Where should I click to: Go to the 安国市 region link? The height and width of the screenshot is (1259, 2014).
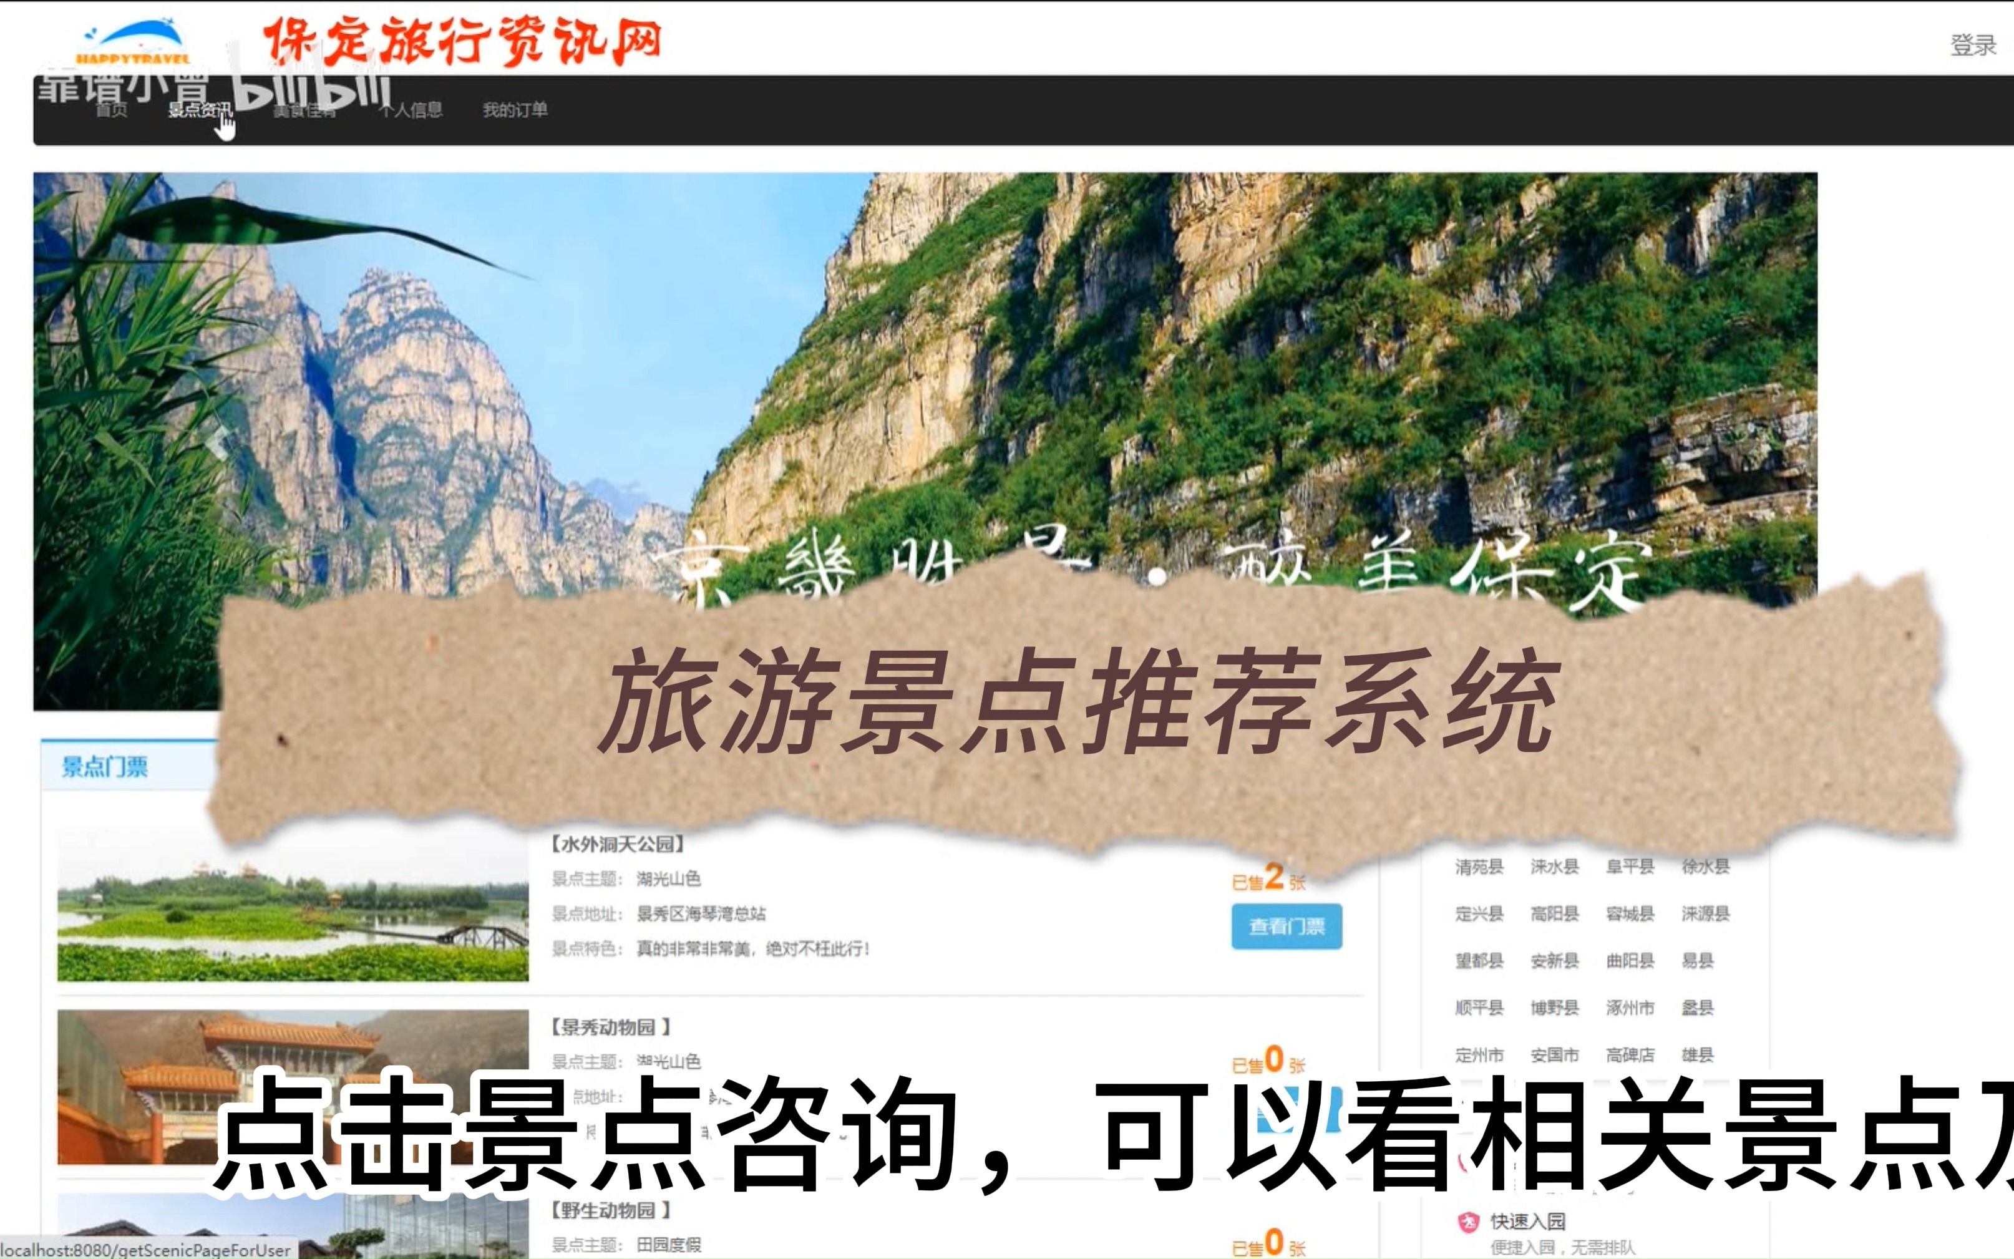(1554, 1055)
